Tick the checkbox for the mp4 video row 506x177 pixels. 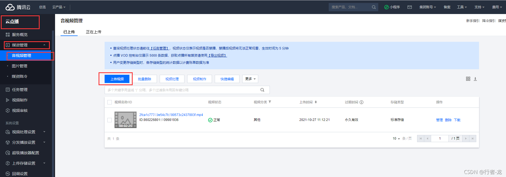pos(110,120)
